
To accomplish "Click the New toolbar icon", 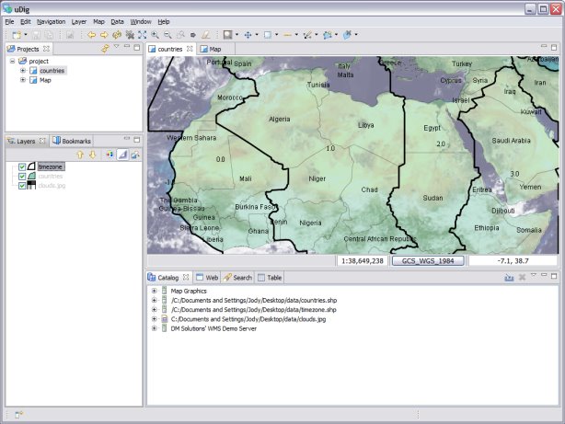I will point(16,34).
